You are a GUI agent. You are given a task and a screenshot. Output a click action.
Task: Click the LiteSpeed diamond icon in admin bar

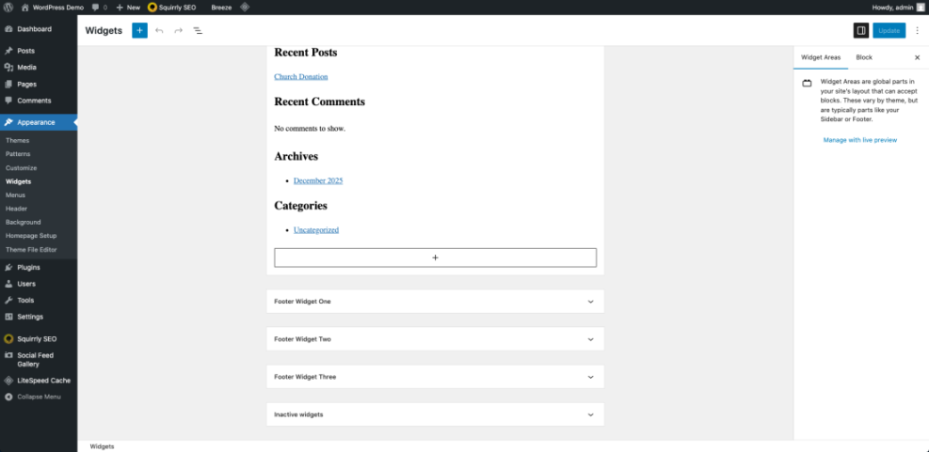tap(245, 8)
